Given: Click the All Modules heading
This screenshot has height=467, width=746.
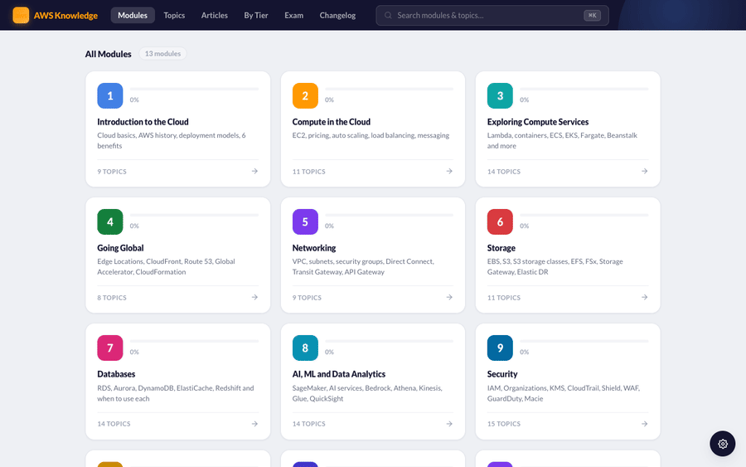Looking at the screenshot, I should point(108,54).
